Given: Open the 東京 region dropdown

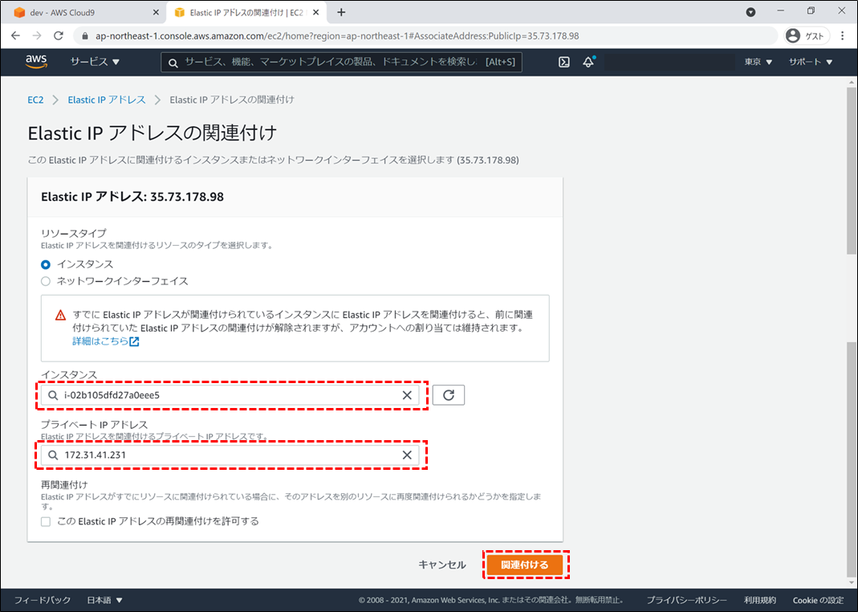Looking at the screenshot, I should pos(755,61).
